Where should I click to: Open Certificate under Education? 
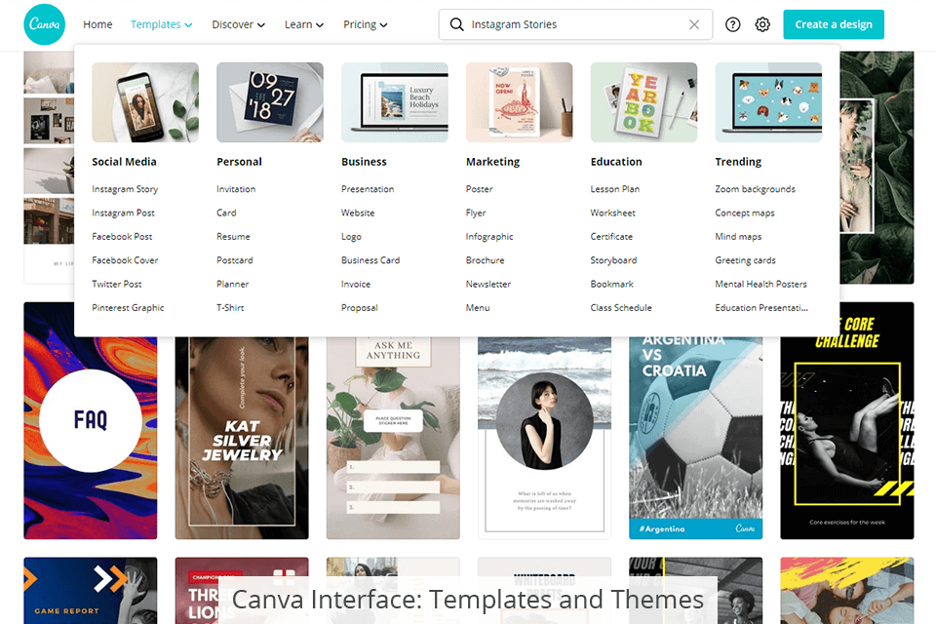611,237
